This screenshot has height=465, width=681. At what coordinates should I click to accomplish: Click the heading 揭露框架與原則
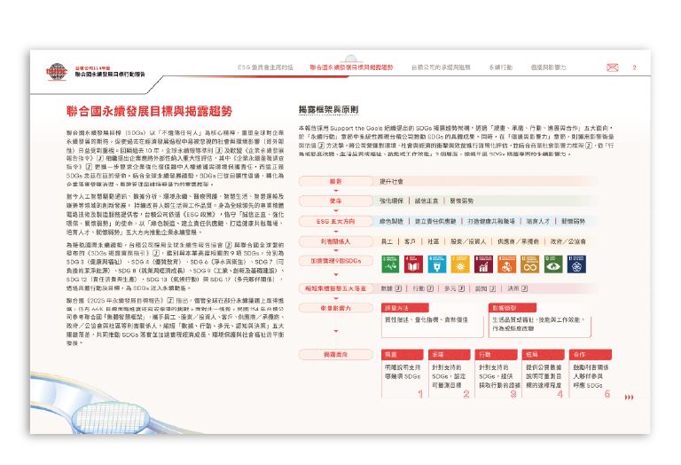pyautogui.click(x=328, y=109)
